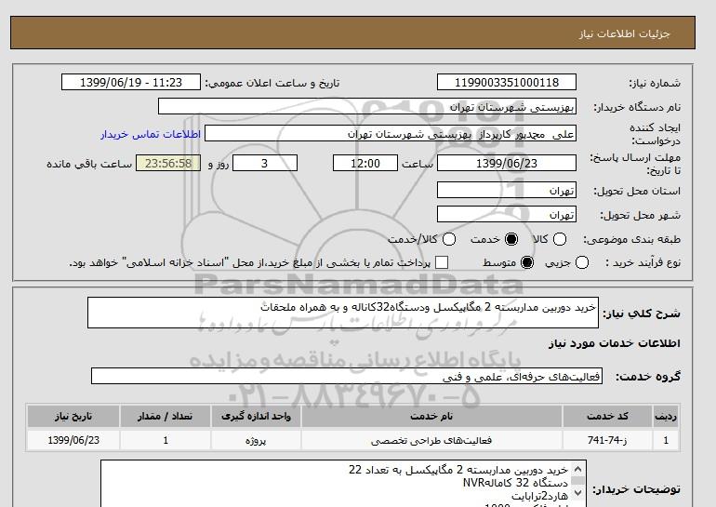Click the delivery city field تهران
The height and width of the screenshot is (507, 716).
click(507, 214)
